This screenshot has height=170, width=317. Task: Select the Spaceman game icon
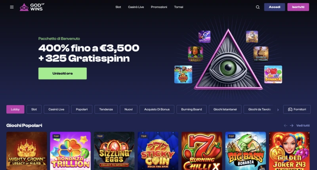click(x=204, y=37)
